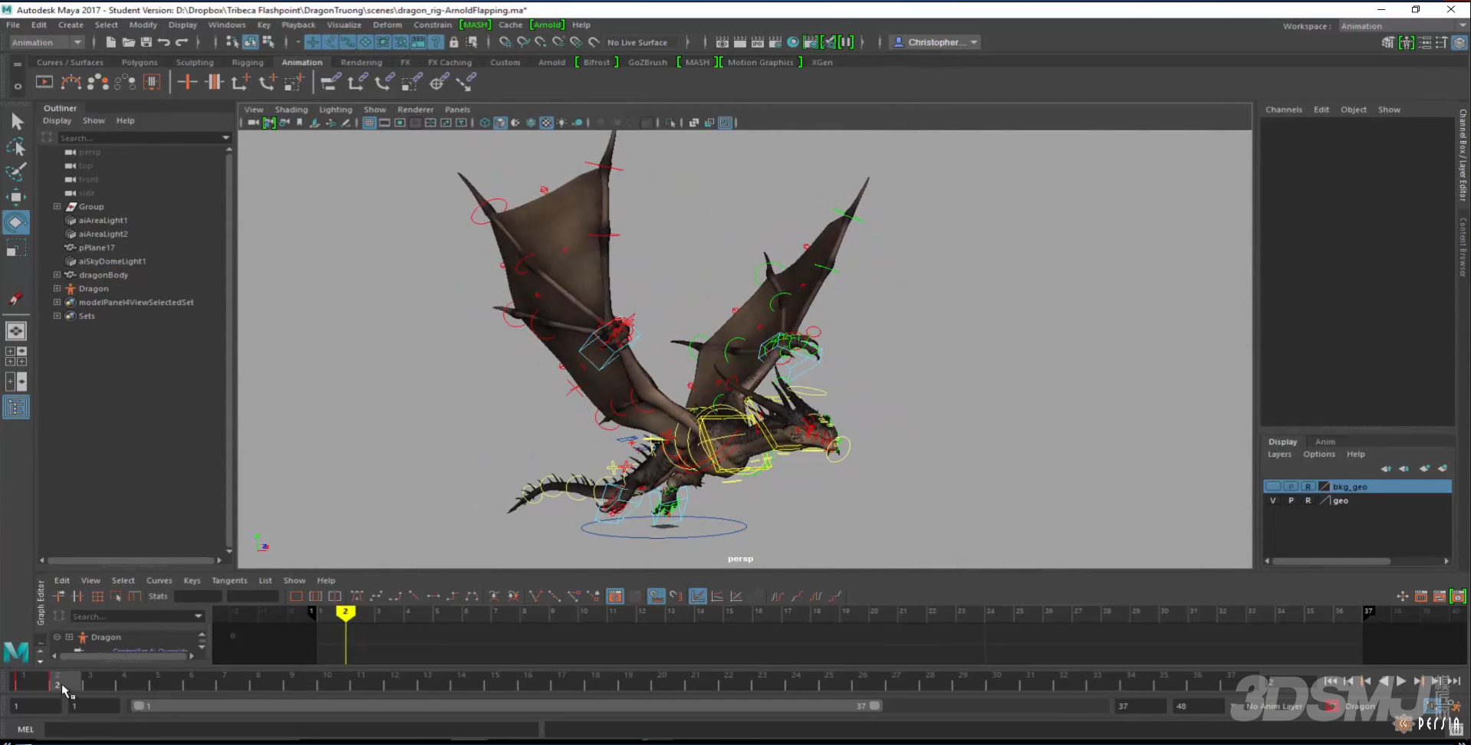Open the Playback menu
The height and width of the screenshot is (745, 1471).
(298, 25)
